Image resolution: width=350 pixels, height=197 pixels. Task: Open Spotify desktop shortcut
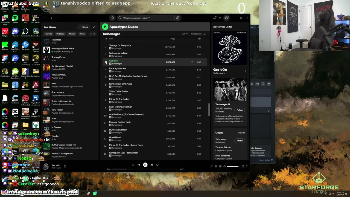(15, 19)
